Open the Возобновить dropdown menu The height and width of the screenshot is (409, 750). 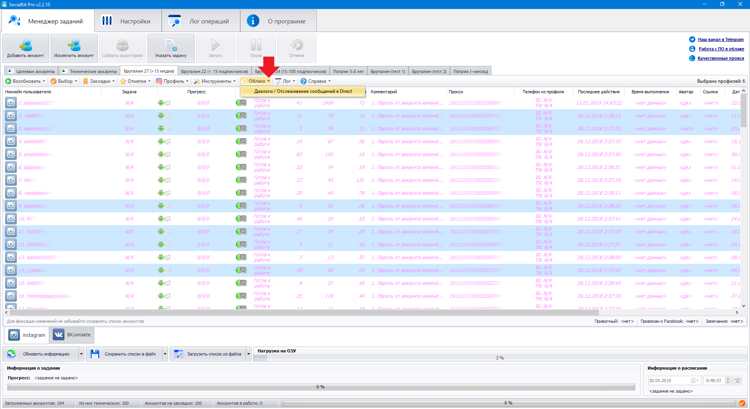click(25, 81)
